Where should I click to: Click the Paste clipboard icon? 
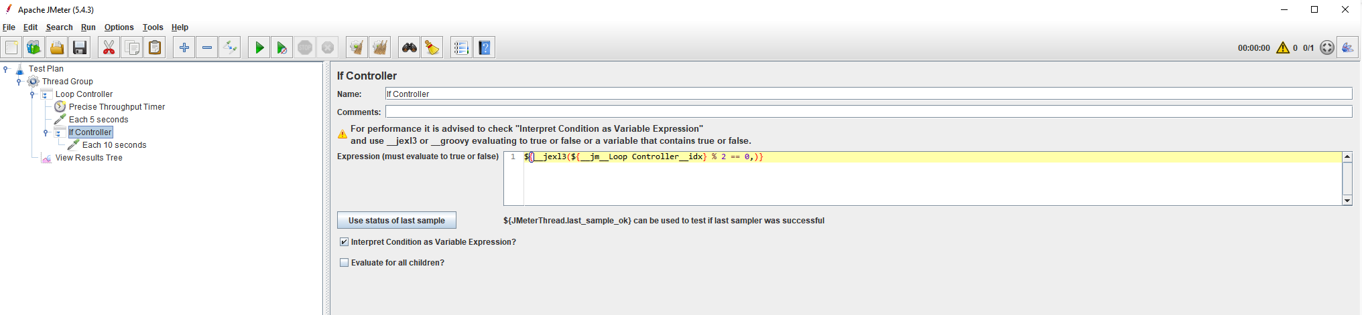click(155, 47)
